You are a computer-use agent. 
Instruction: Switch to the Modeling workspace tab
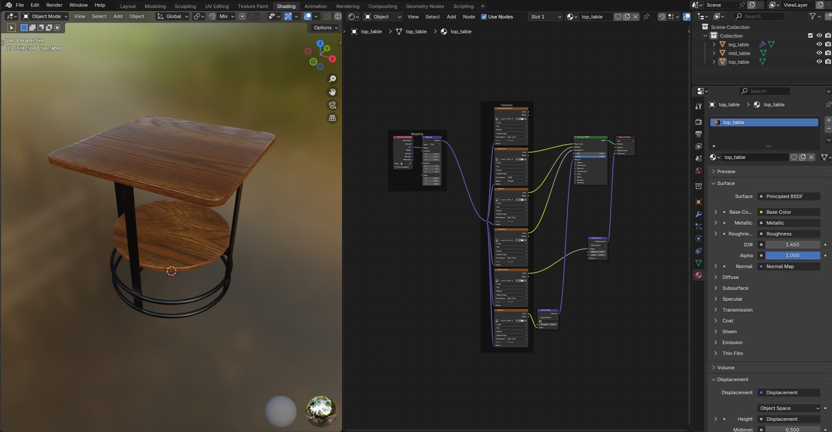[x=155, y=6]
